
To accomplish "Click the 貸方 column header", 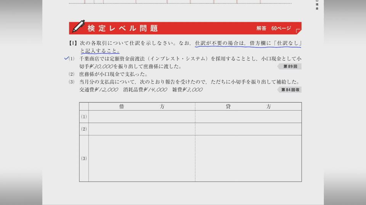I will point(248,107).
